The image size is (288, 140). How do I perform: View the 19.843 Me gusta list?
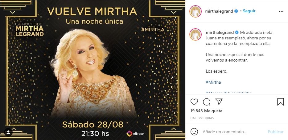(x=206, y=111)
